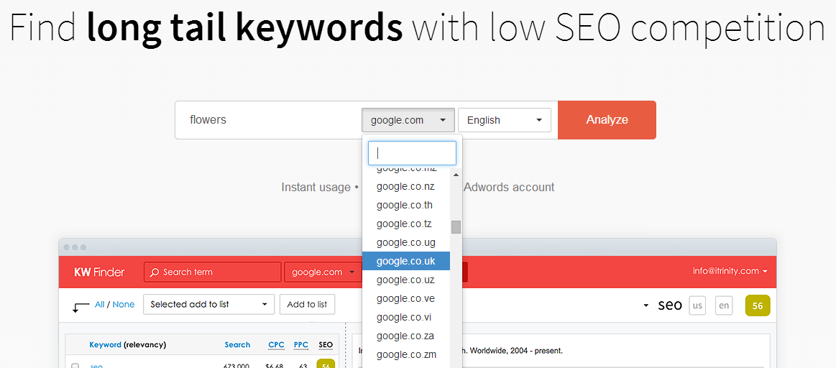The image size is (836, 368).
Task: Open the info@itrinity.com account menu
Action: 730,271
